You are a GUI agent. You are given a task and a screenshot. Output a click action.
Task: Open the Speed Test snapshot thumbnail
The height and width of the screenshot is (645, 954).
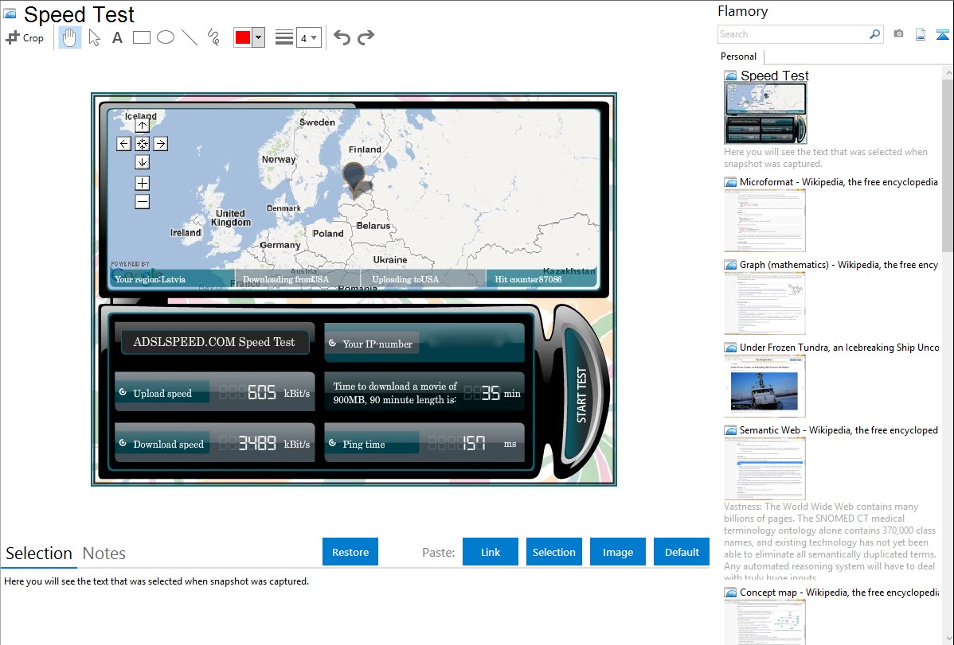click(765, 113)
